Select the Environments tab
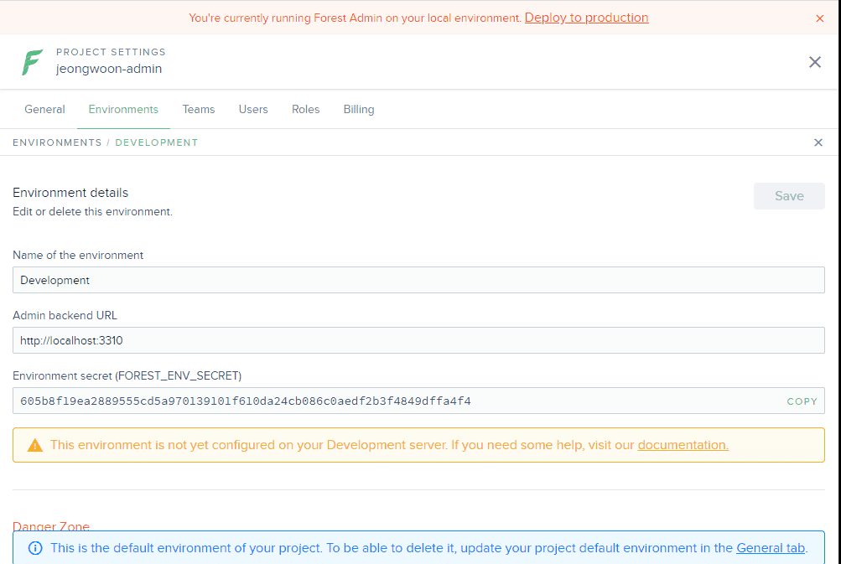Viewport: 841px width, 564px height. (x=123, y=110)
